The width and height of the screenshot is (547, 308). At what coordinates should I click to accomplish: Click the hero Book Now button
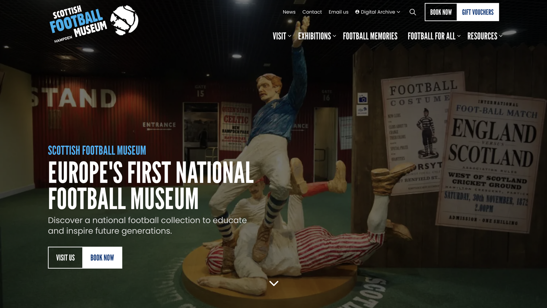[102, 258]
